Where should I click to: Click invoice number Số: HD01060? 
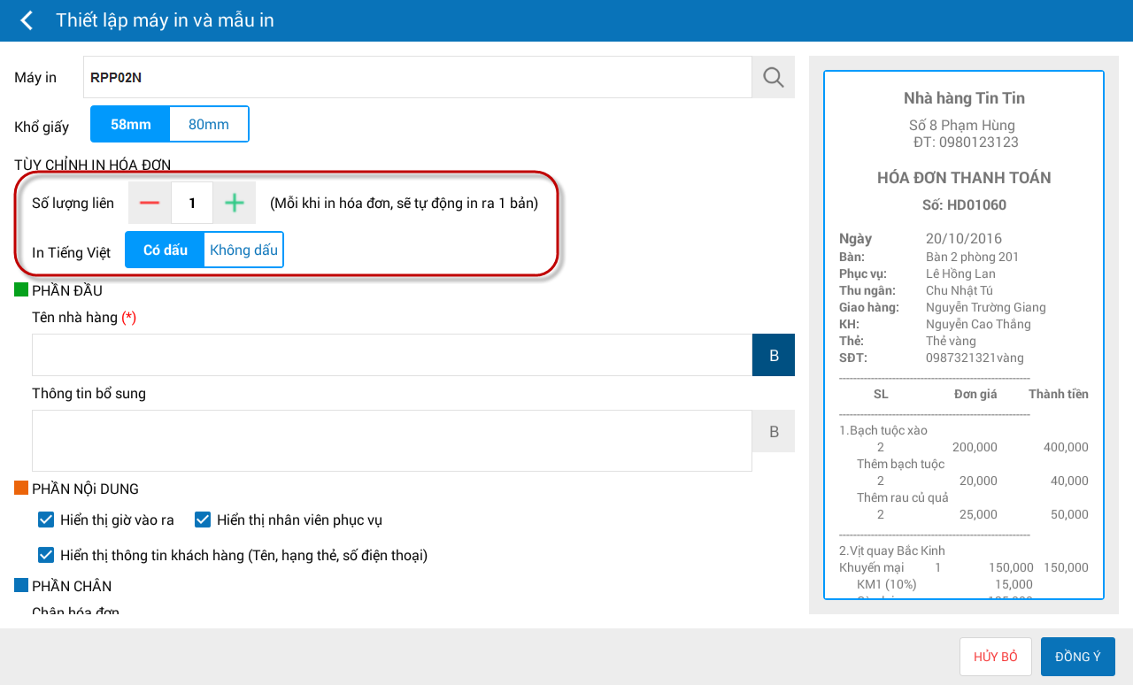[x=964, y=205]
